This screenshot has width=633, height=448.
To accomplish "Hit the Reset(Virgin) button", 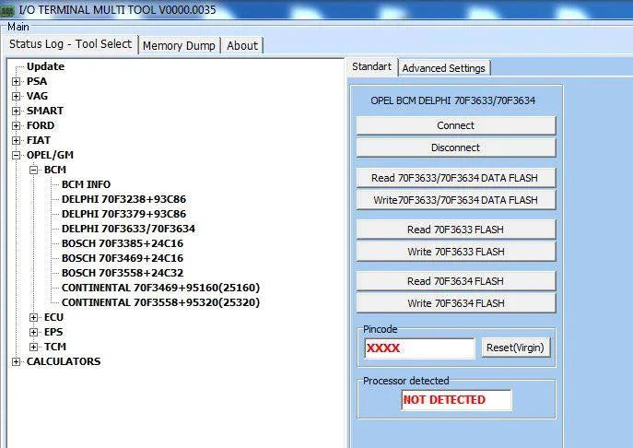I will point(516,348).
